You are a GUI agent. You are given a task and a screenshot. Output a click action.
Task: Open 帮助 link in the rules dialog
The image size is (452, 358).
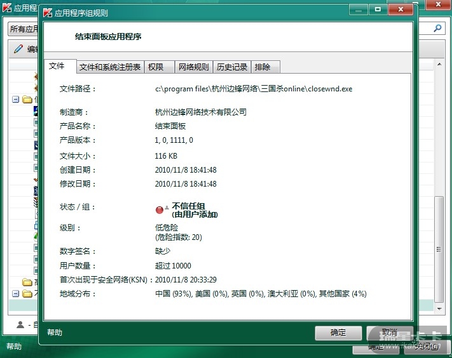point(55,333)
